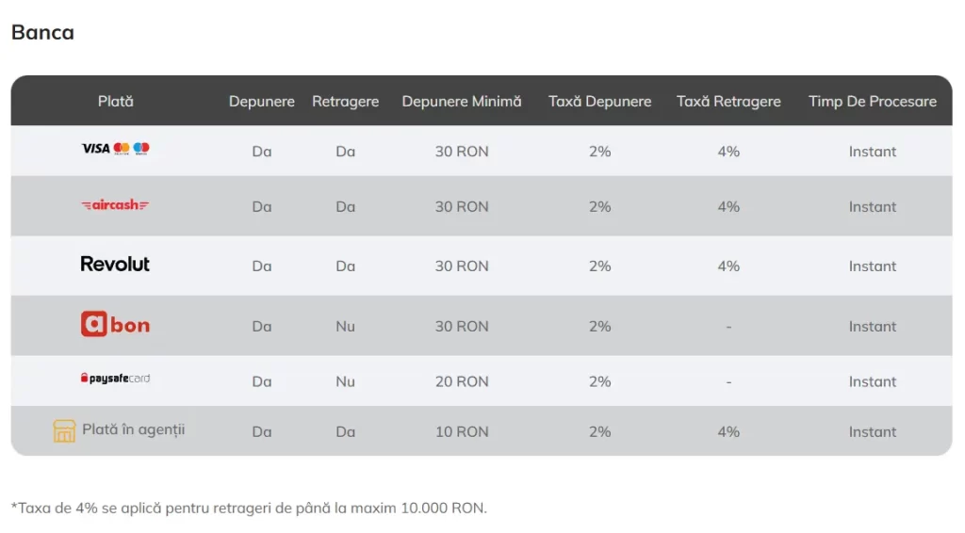Click the Depunere column header
This screenshot has height=533, width=965.
coord(262,102)
